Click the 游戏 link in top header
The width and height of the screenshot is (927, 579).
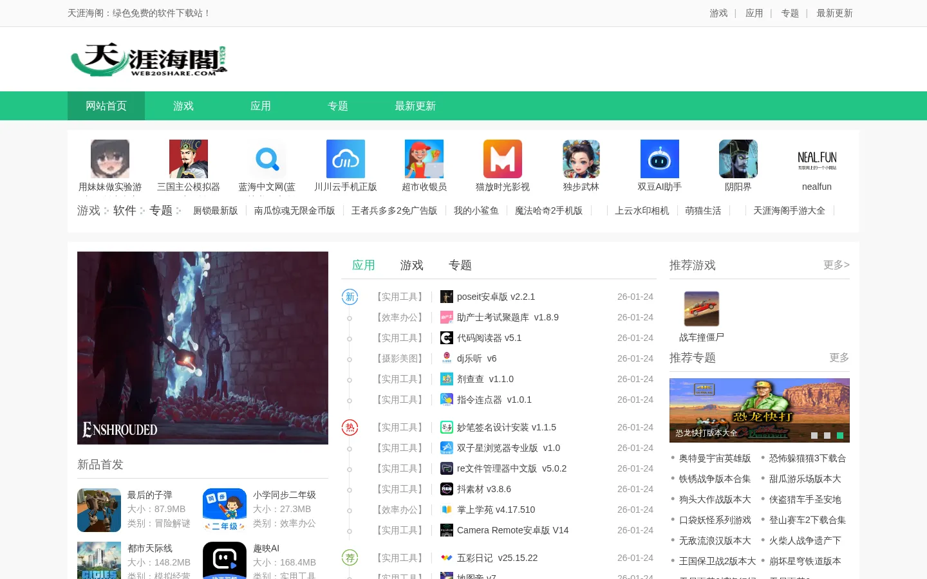pos(718,13)
